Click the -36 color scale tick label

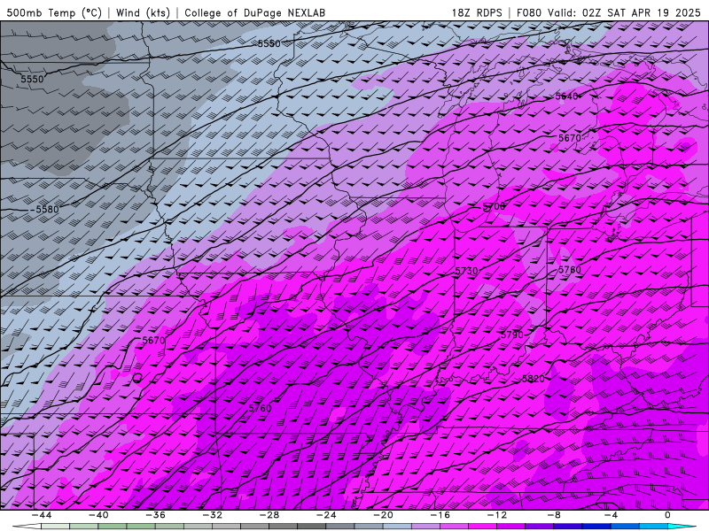156,515
